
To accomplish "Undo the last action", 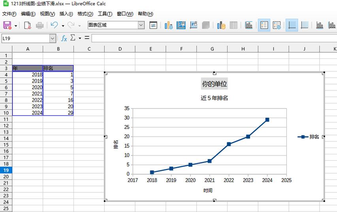I will (x=54, y=25).
